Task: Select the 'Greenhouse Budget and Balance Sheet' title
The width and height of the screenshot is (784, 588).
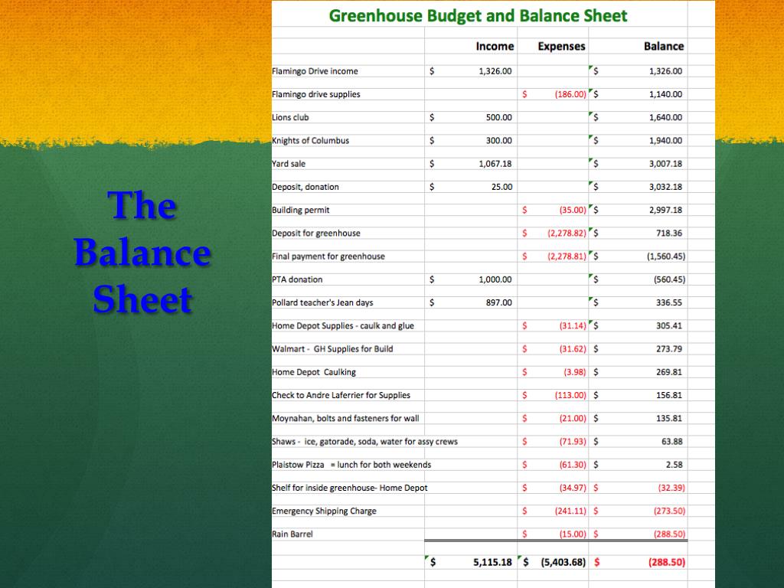Action: click(x=478, y=16)
